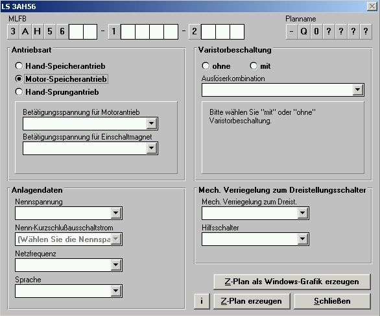
Task: Click the Z-Plan erzeugen button
Action: point(252,301)
